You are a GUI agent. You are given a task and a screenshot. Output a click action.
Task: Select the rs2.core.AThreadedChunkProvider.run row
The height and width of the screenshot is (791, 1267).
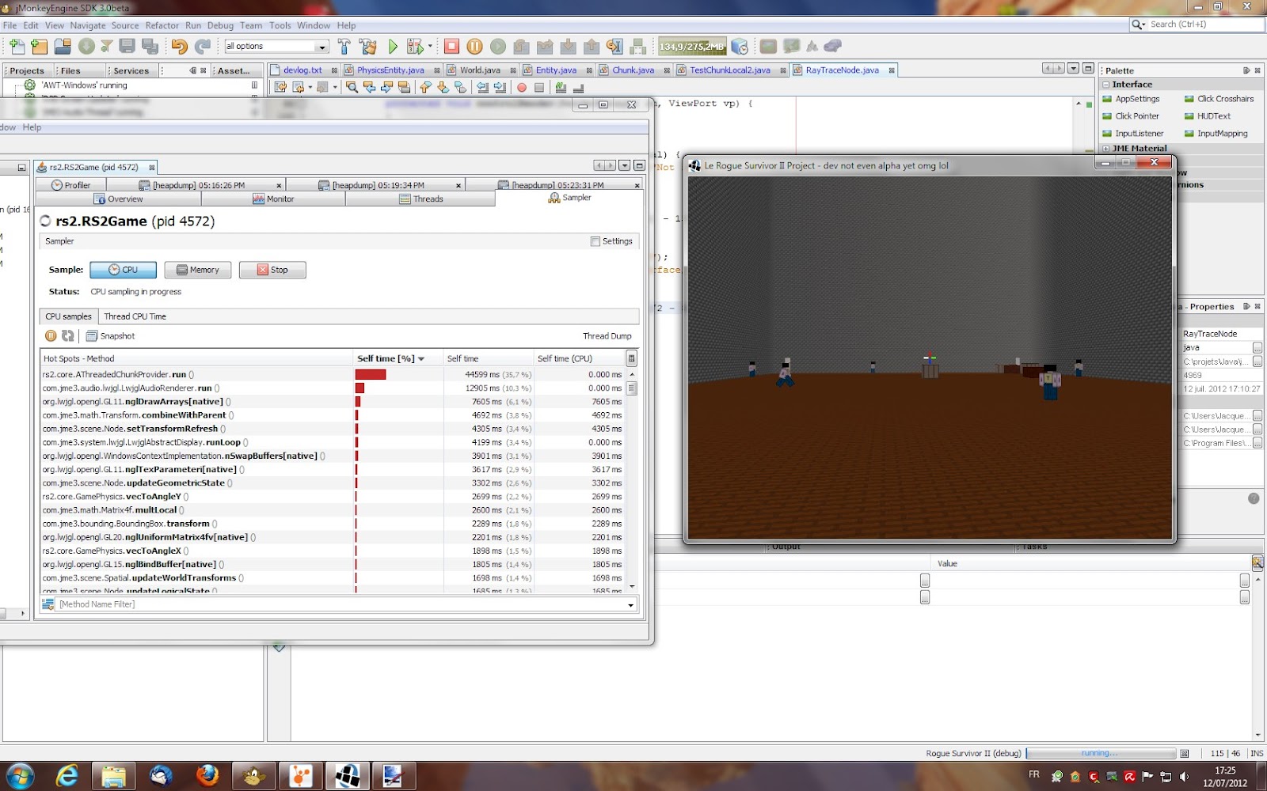[x=333, y=375]
